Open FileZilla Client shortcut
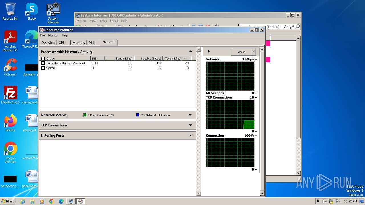The height and width of the screenshot is (205, 365). (10, 95)
